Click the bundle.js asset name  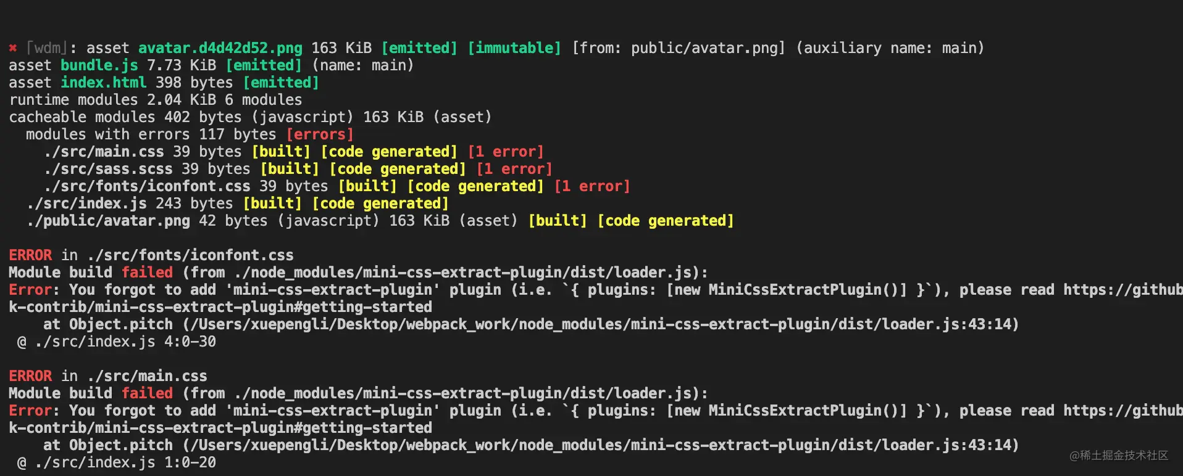coord(99,65)
